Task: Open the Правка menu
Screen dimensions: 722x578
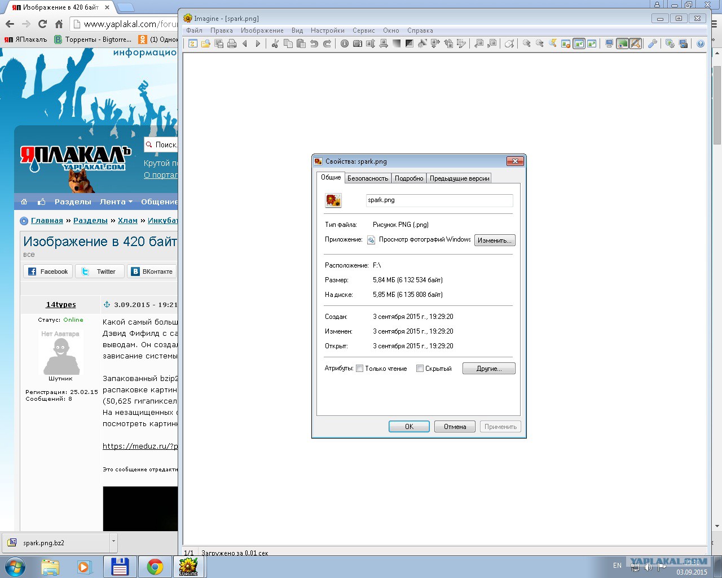Action: point(222,30)
